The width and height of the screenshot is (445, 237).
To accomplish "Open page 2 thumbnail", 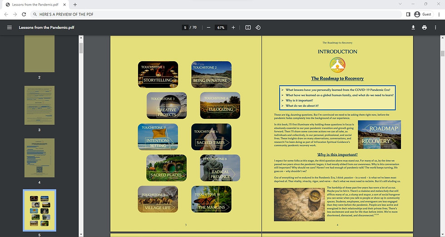I will coord(40,54).
